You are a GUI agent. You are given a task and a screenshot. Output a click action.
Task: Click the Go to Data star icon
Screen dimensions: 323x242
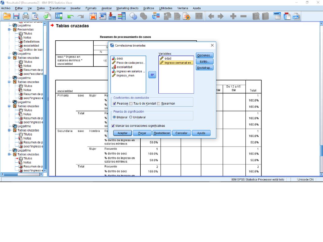[x=93, y=16]
